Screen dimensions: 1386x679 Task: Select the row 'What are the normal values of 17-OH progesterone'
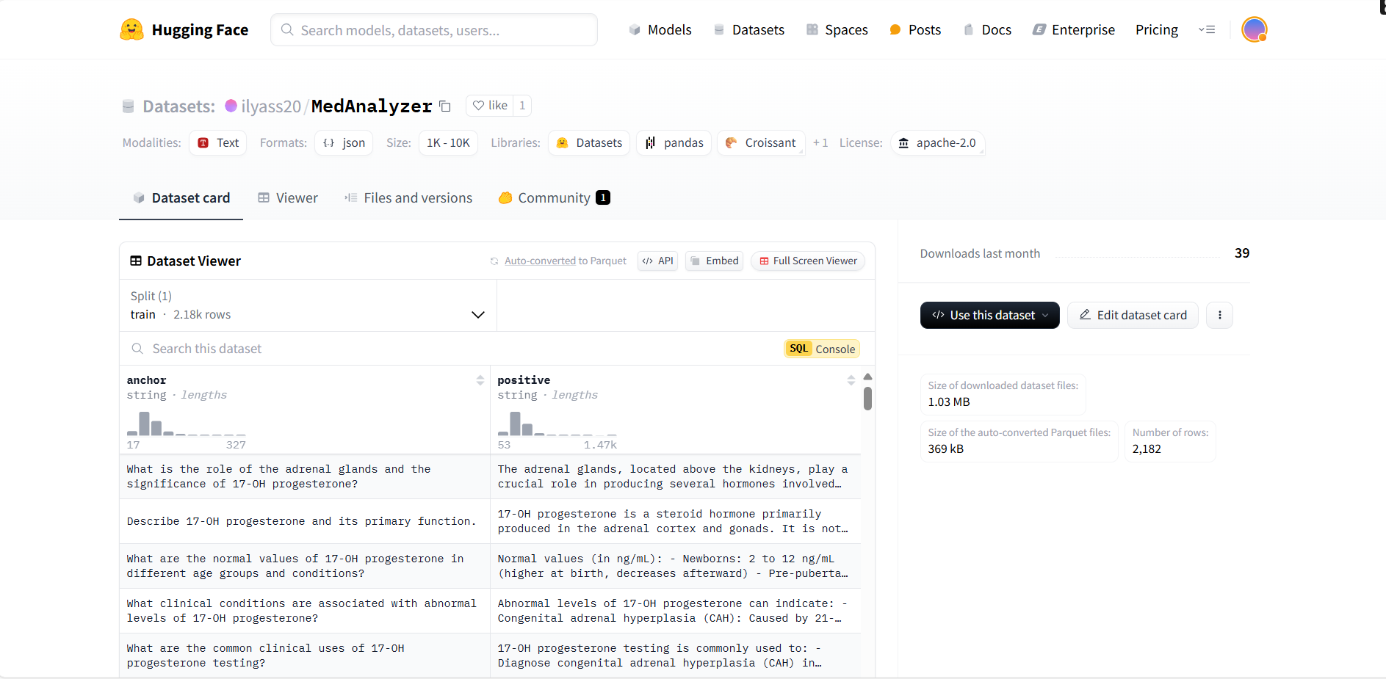coord(305,566)
